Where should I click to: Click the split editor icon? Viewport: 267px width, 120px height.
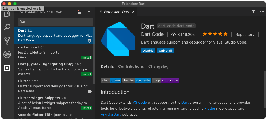pyautogui.click(x=253, y=12)
